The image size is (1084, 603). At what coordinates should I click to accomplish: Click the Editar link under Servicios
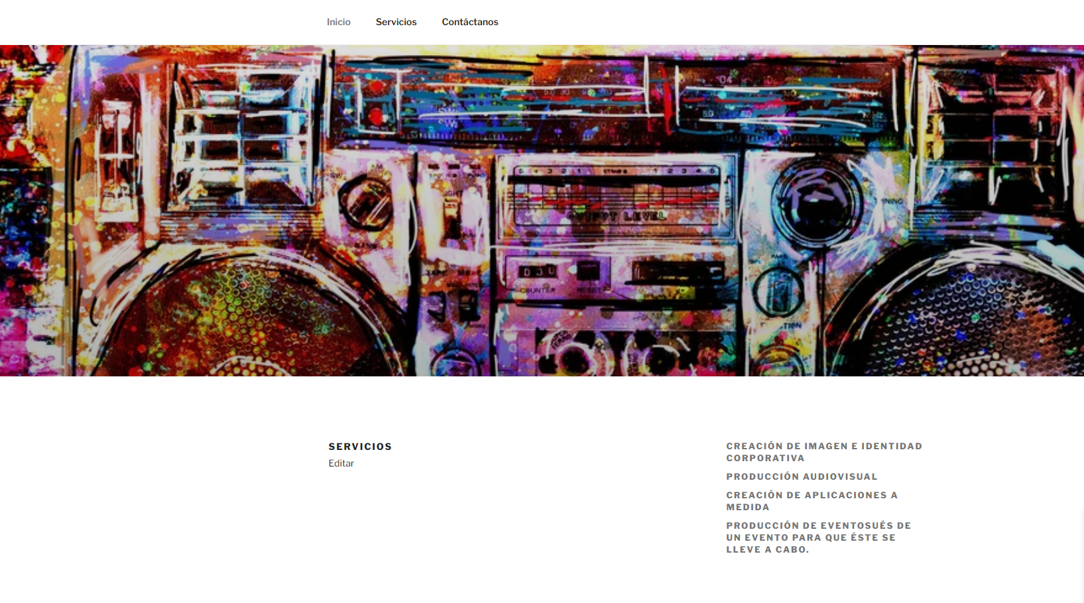341,463
